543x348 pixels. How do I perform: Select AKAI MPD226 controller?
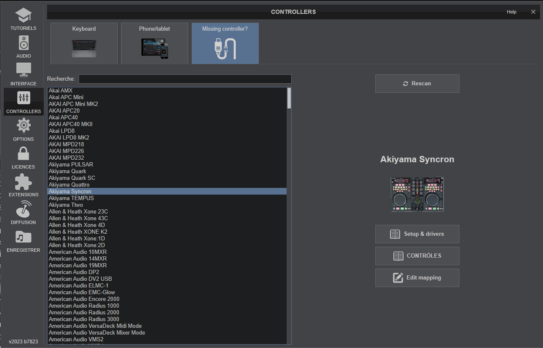167,151
